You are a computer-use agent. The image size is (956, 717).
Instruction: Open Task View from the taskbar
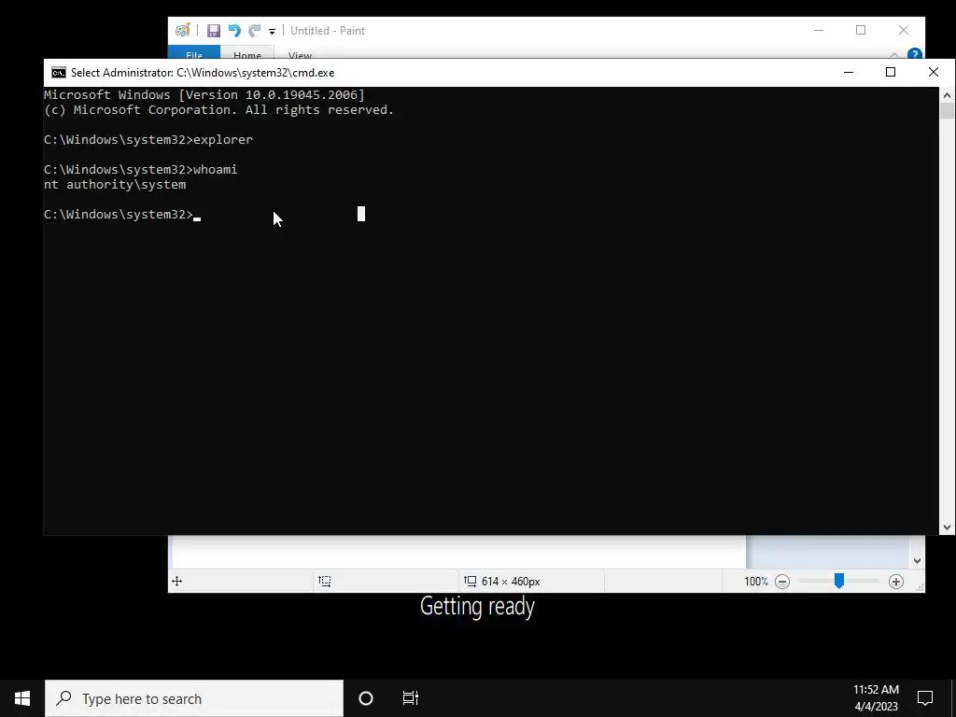411,698
